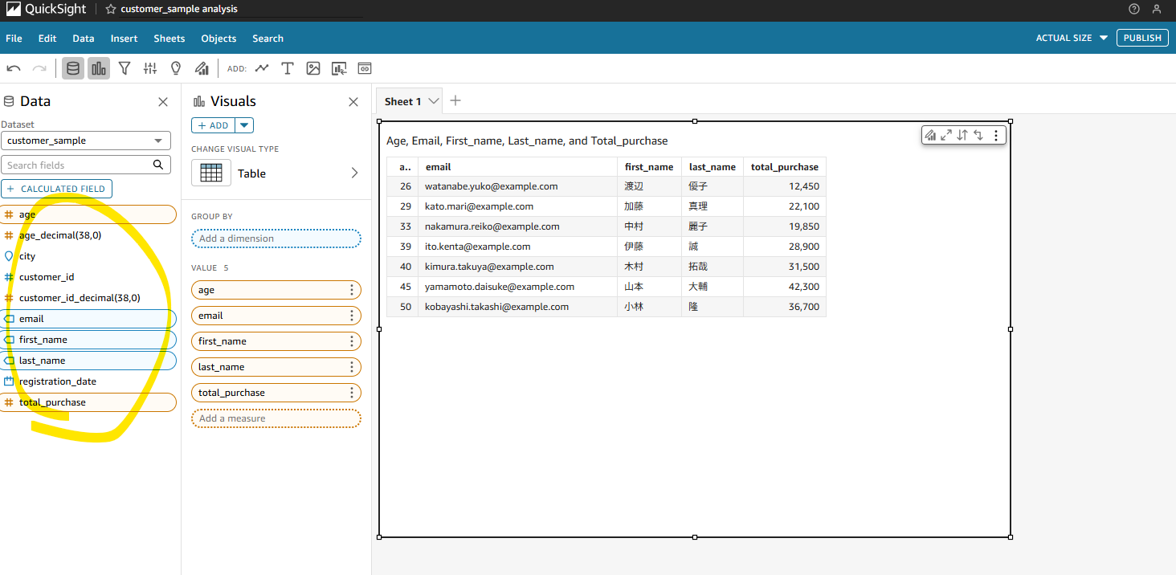Open the Edit menu
Screen dimensions: 1176x575
coord(47,38)
